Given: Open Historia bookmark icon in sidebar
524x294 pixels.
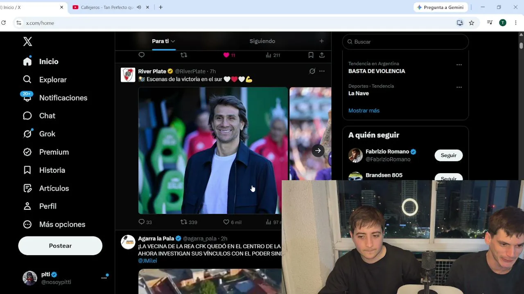Looking at the screenshot, I should click(x=27, y=170).
